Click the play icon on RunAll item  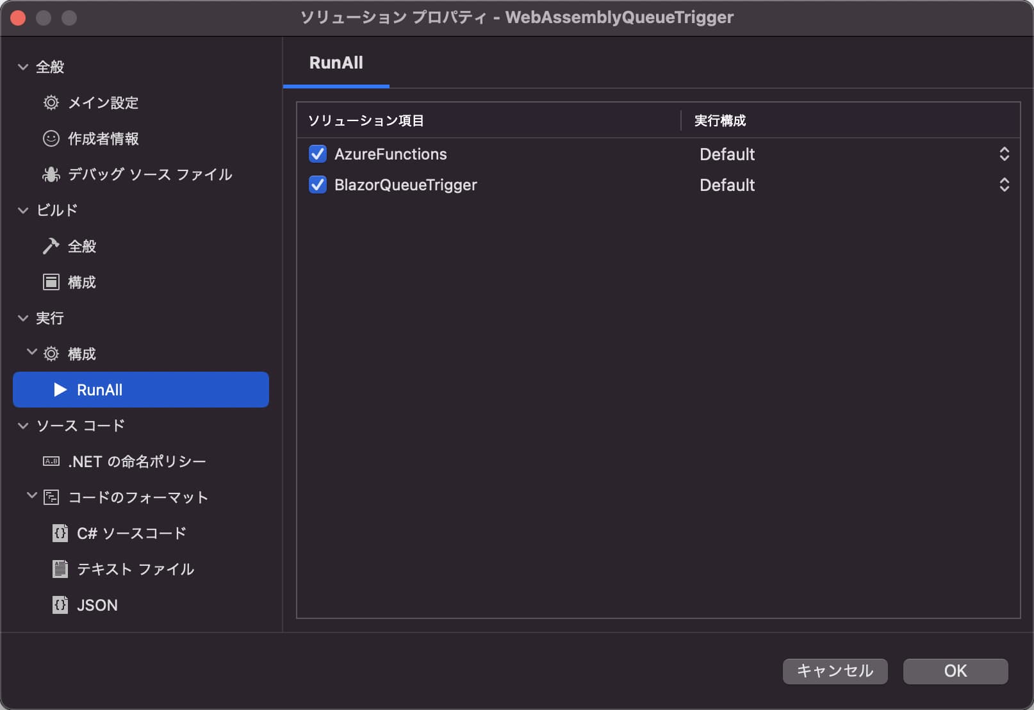[x=60, y=390]
